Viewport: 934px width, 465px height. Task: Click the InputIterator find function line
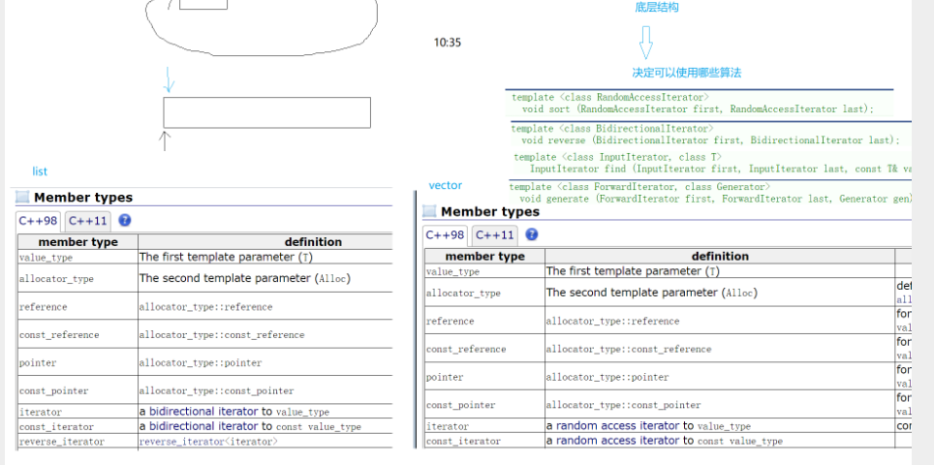721,170
